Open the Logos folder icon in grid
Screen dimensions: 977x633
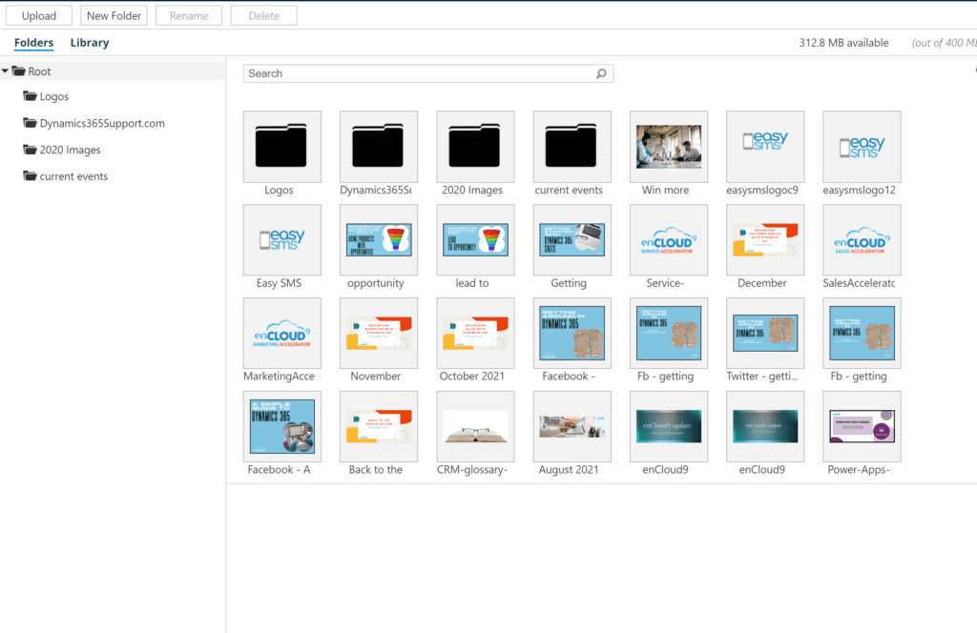[282, 146]
